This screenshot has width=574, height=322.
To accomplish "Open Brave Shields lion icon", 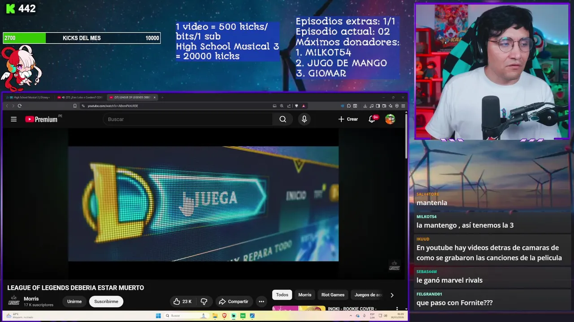I will [x=296, y=106].
